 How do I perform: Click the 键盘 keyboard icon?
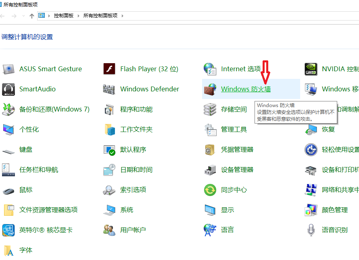[x=8, y=151]
